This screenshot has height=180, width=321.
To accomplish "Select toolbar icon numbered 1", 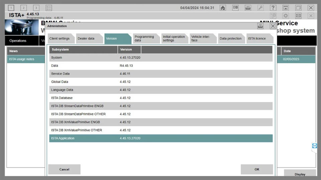I will 11,8.
